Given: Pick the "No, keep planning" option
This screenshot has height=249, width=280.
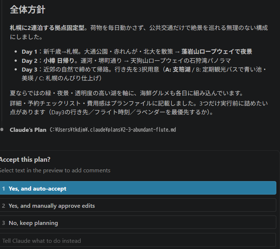Looking at the screenshot, I should tap(138, 222).
